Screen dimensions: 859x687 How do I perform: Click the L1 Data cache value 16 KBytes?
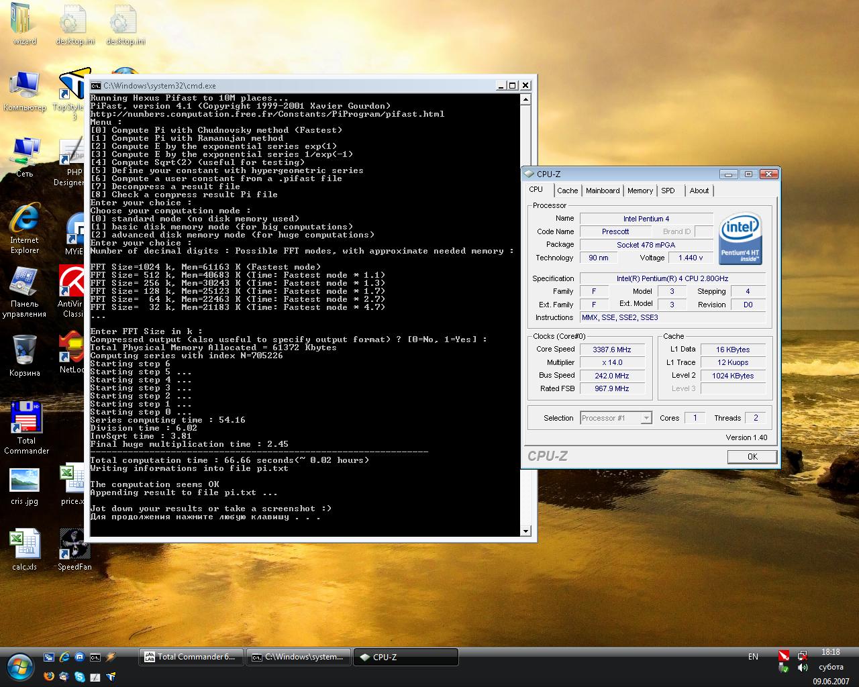click(x=733, y=350)
